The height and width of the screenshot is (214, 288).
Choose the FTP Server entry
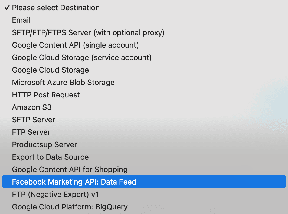pos(31,132)
